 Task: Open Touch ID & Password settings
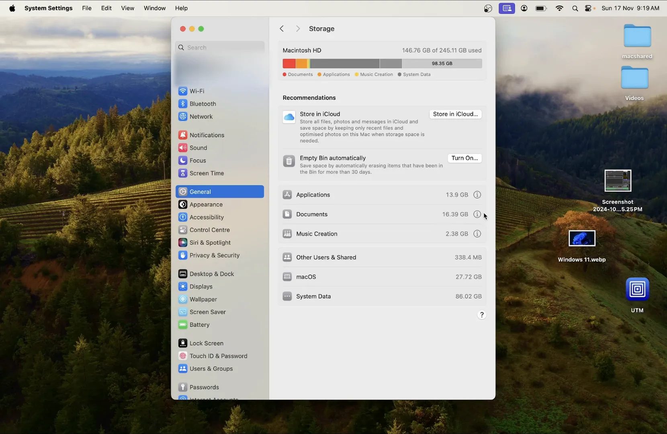tap(219, 356)
